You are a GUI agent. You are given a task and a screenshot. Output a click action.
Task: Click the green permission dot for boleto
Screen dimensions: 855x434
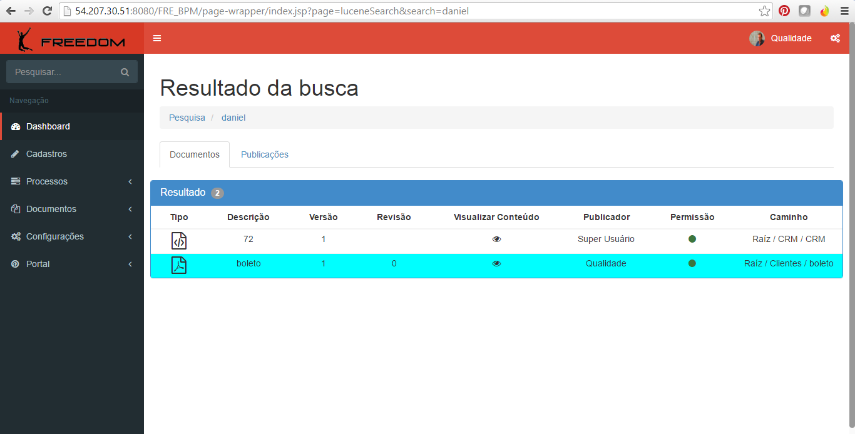pyautogui.click(x=692, y=263)
